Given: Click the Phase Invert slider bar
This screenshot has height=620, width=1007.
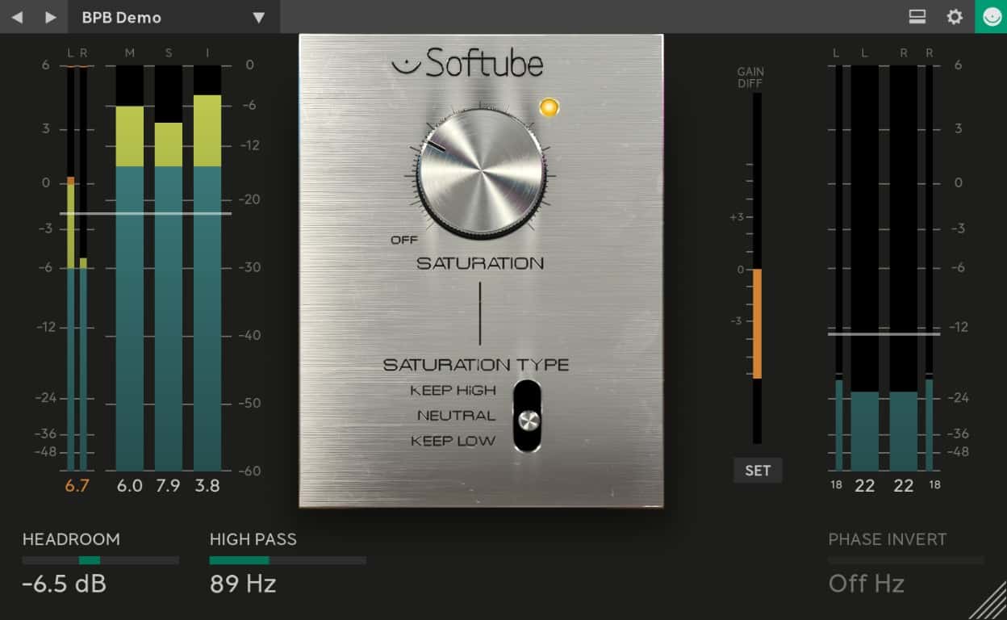Looking at the screenshot, I should [905, 560].
